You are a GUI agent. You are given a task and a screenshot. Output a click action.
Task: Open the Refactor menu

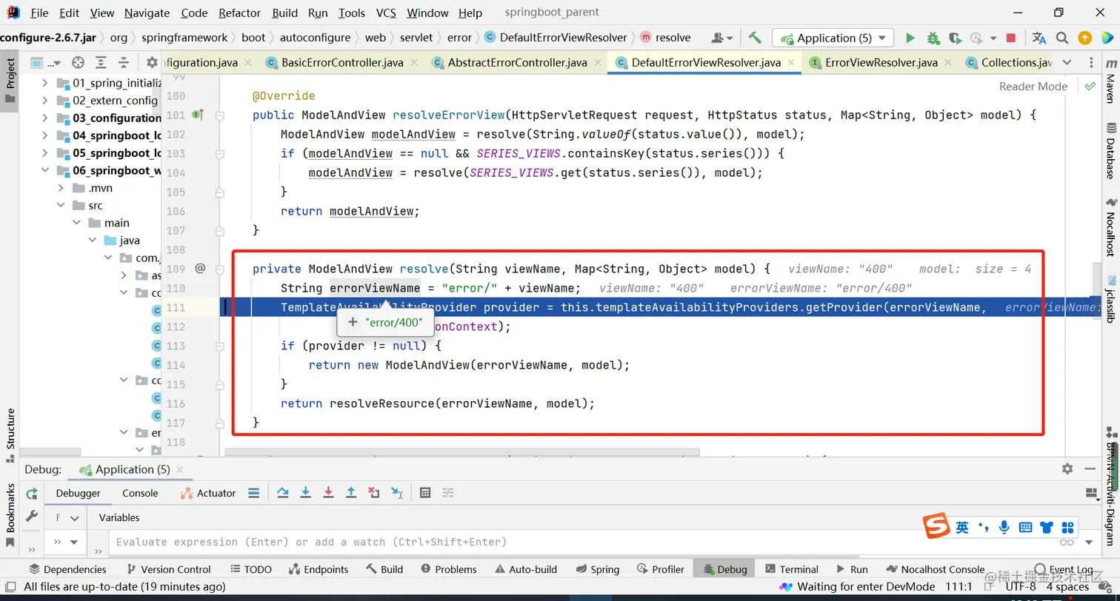[x=239, y=13]
